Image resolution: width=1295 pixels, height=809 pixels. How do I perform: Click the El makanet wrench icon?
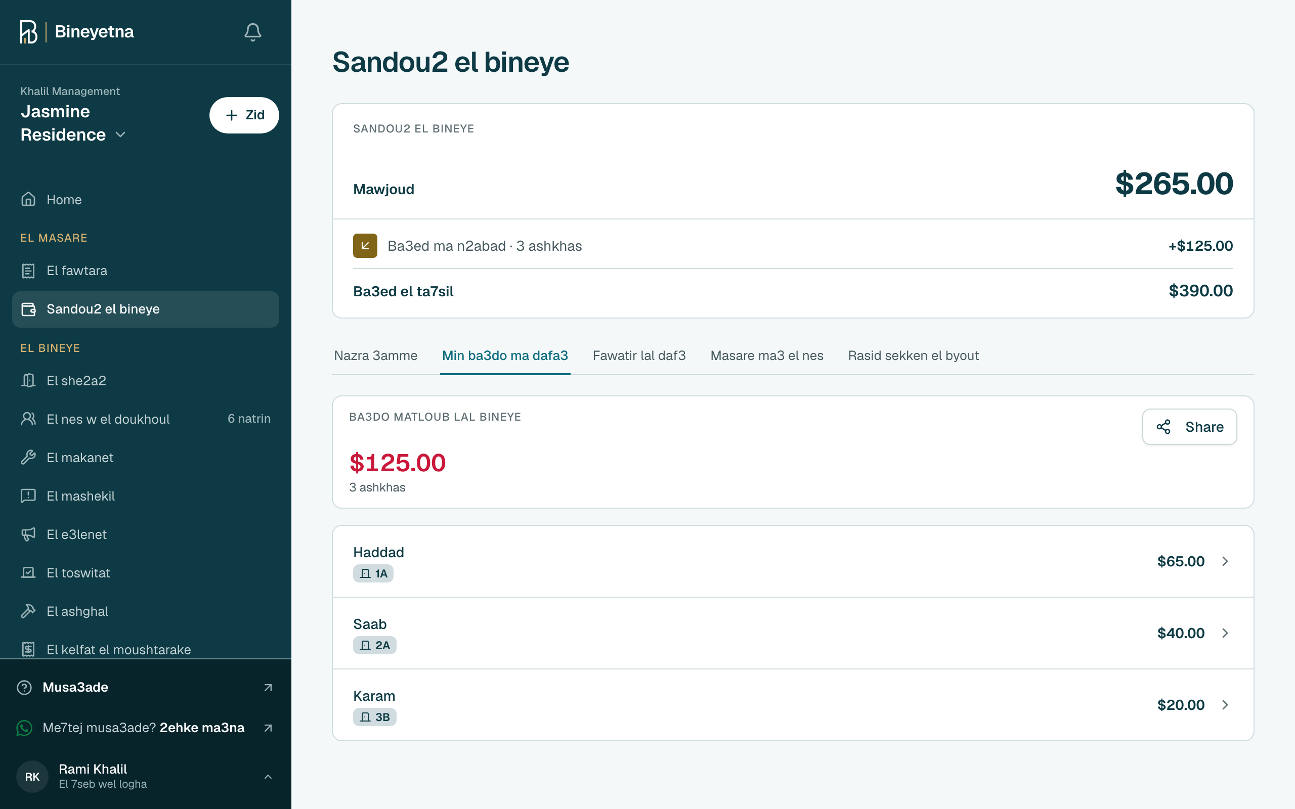tap(28, 458)
